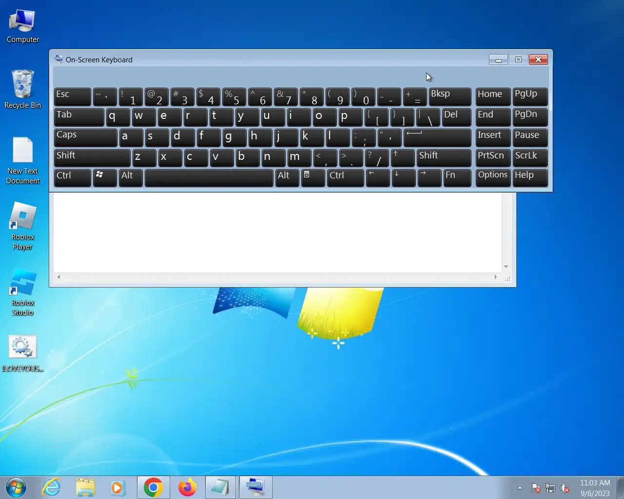This screenshot has width=624, height=499.
Task: Click the backslash key
Action: [428, 117]
